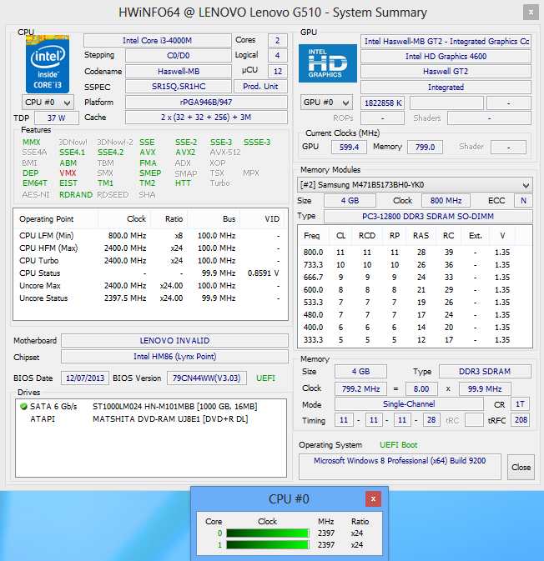Click Core 1 clock bar
This screenshot has height=561, width=544.
[268, 545]
